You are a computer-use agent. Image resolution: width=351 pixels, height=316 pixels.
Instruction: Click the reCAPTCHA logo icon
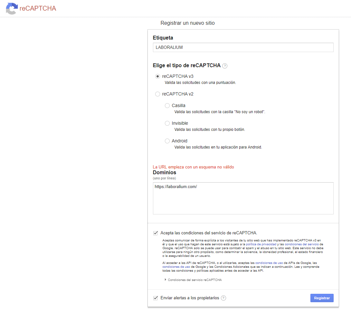coord(12,8)
